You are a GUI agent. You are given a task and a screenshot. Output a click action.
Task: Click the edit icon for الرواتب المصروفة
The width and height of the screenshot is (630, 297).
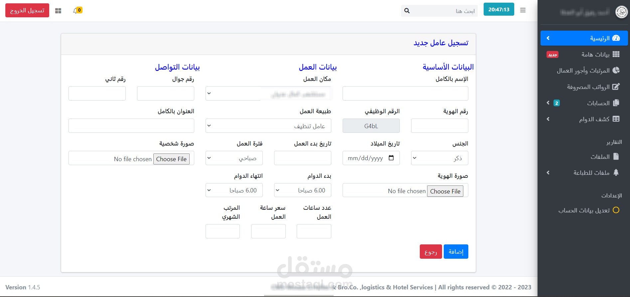point(616,87)
